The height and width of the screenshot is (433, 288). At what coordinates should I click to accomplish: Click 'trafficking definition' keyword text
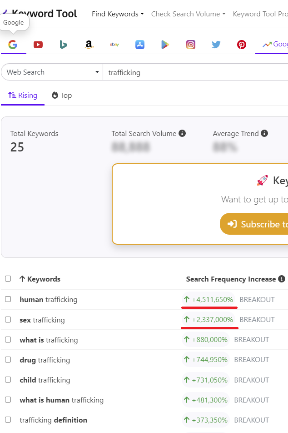tap(53, 420)
